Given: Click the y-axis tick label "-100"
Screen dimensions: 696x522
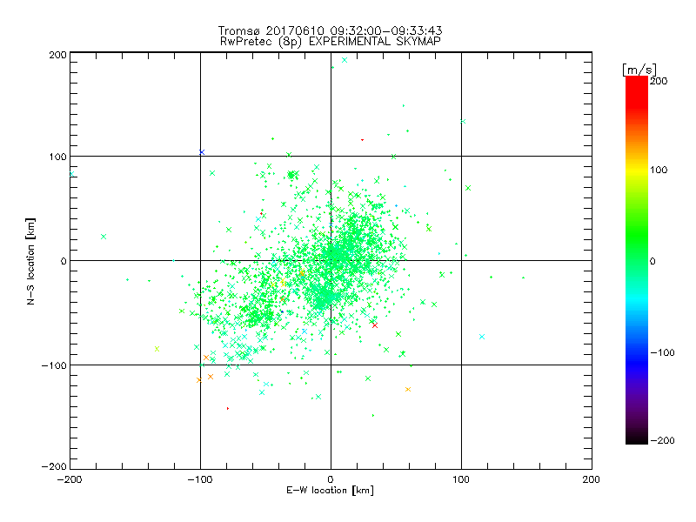Looking at the screenshot, I should tap(54, 365).
